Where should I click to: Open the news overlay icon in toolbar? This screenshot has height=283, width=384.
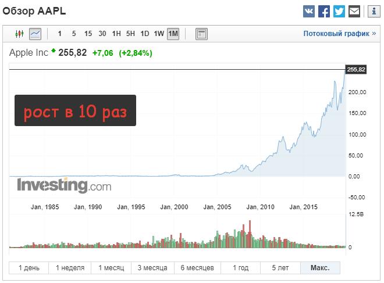click(x=201, y=34)
